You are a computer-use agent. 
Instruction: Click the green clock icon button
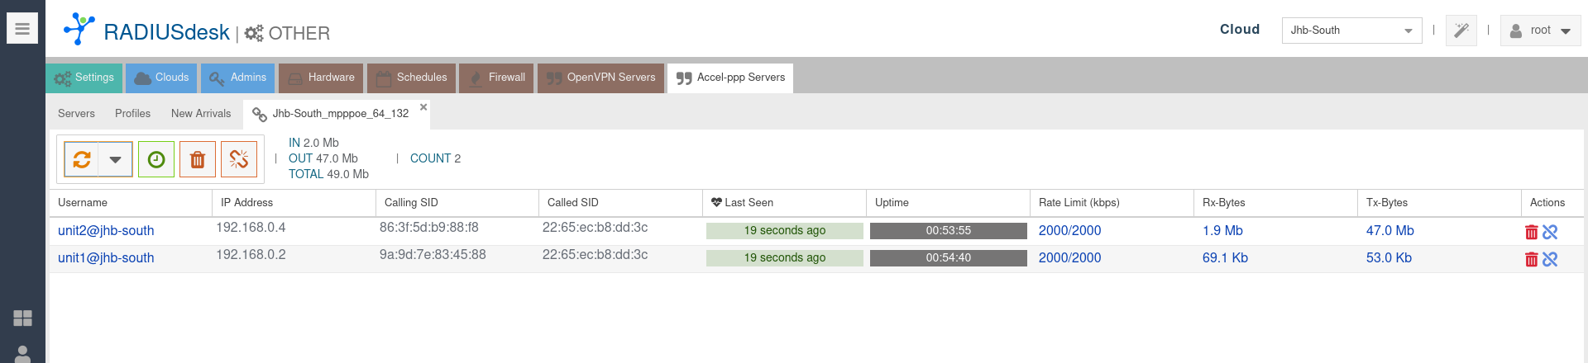pos(156,159)
